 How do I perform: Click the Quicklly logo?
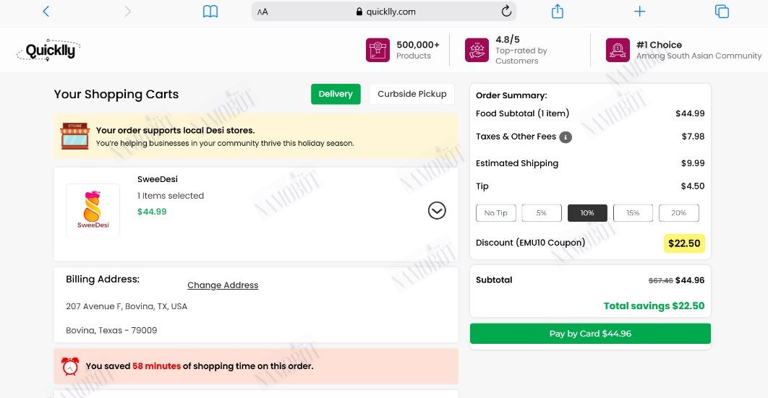pyautogui.click(x=48, y=50)
